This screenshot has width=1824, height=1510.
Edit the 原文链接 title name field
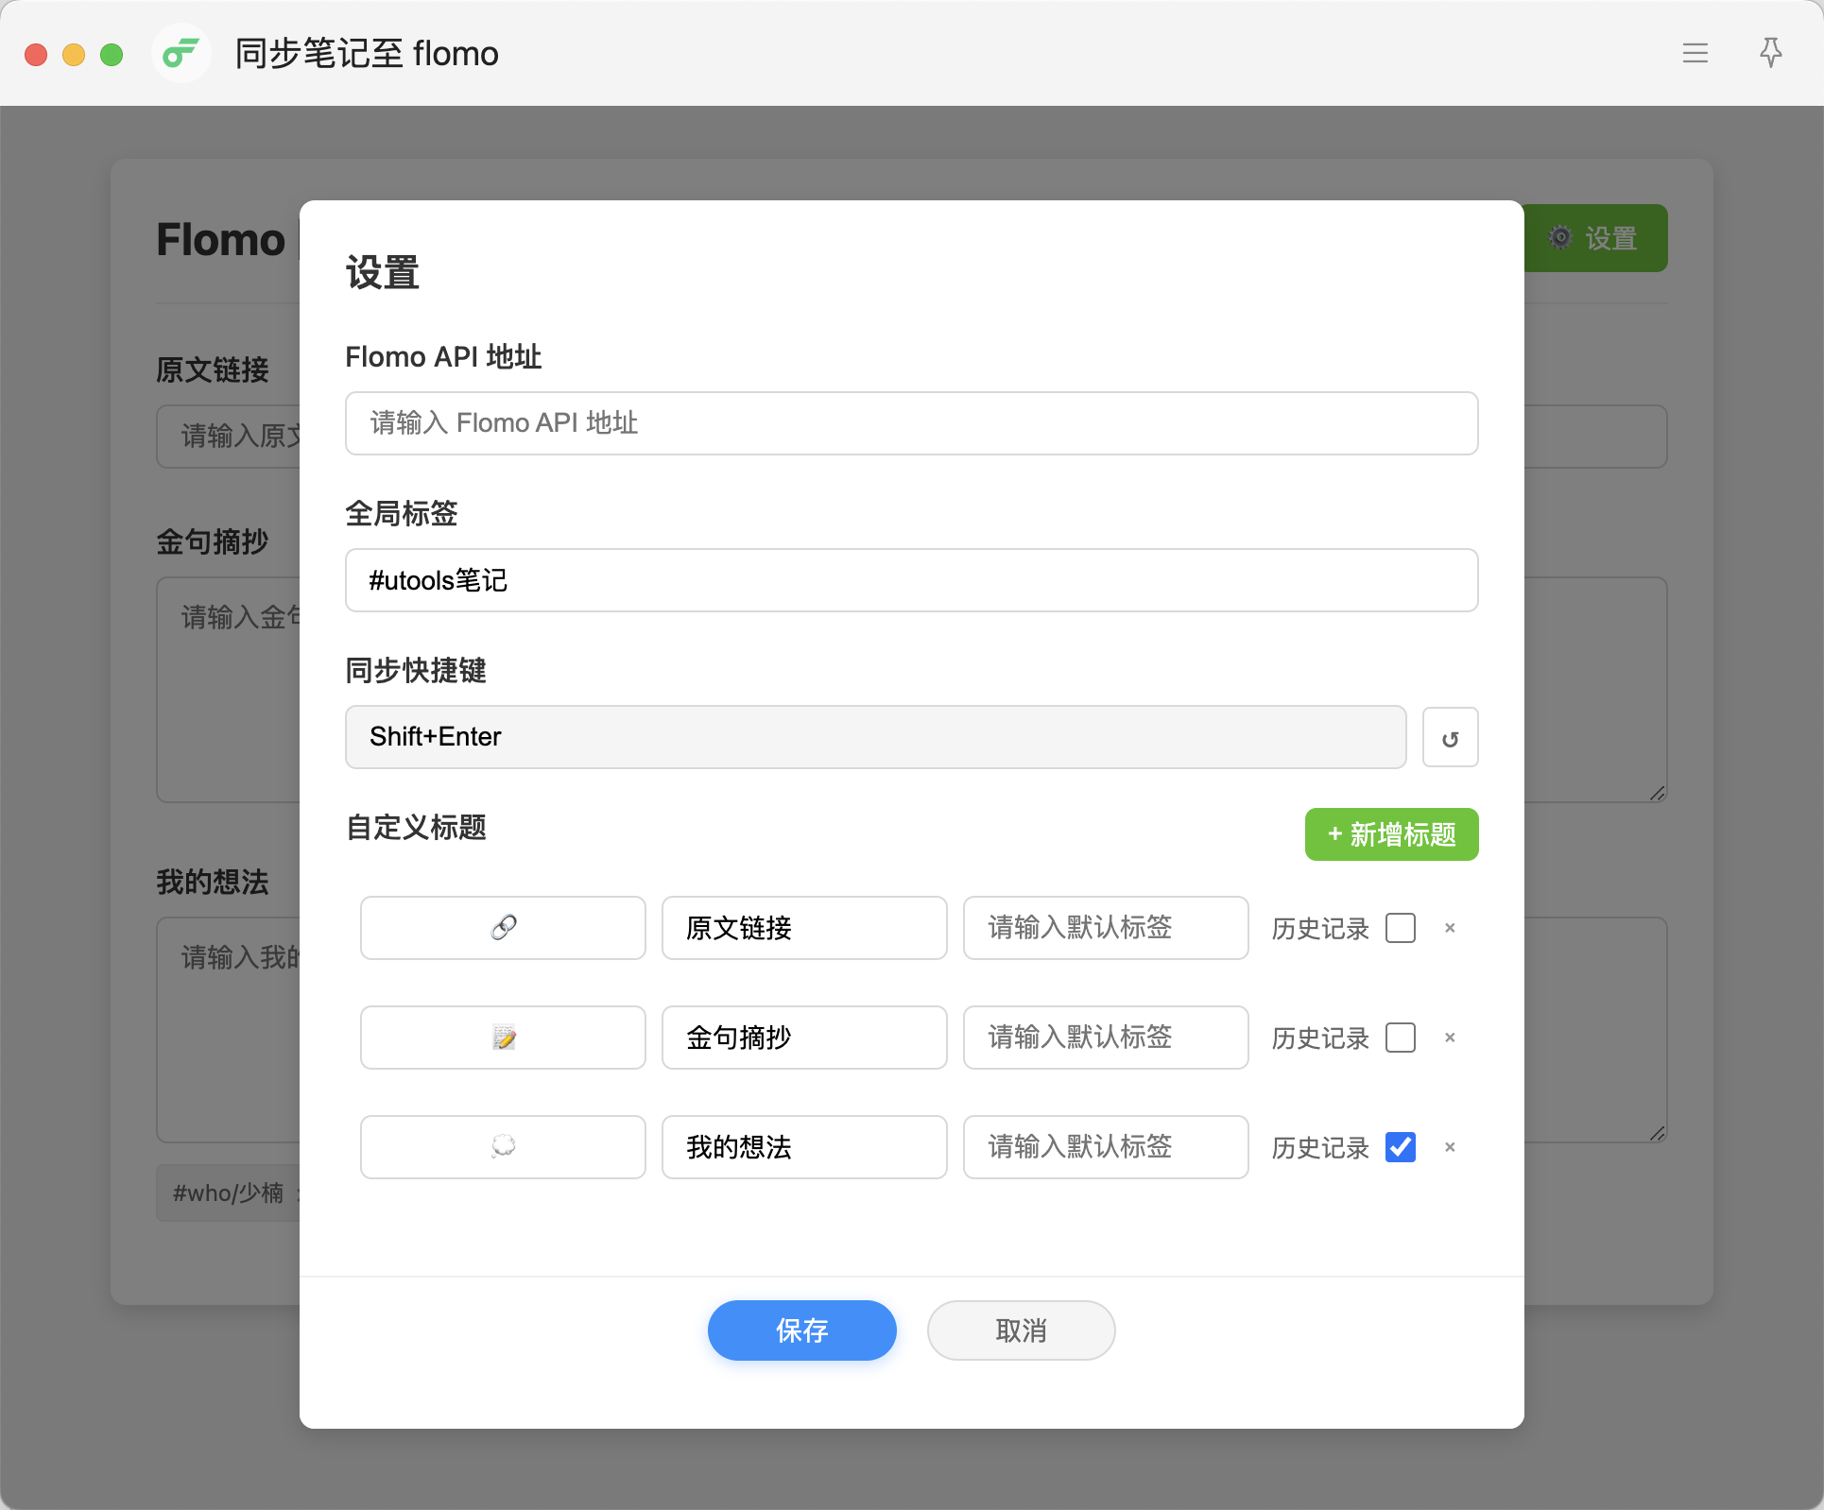804,928
